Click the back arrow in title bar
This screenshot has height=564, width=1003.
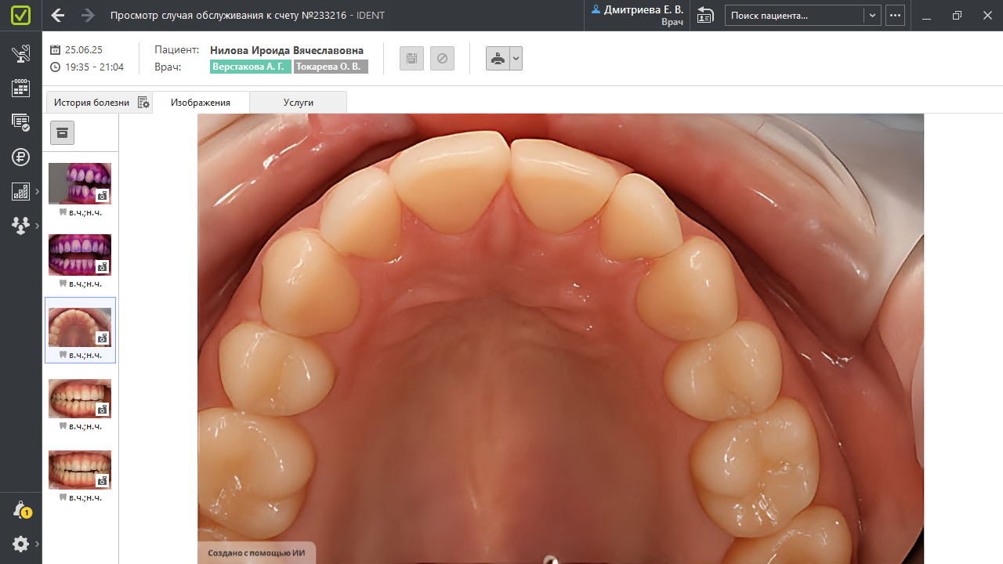[58, 16]
